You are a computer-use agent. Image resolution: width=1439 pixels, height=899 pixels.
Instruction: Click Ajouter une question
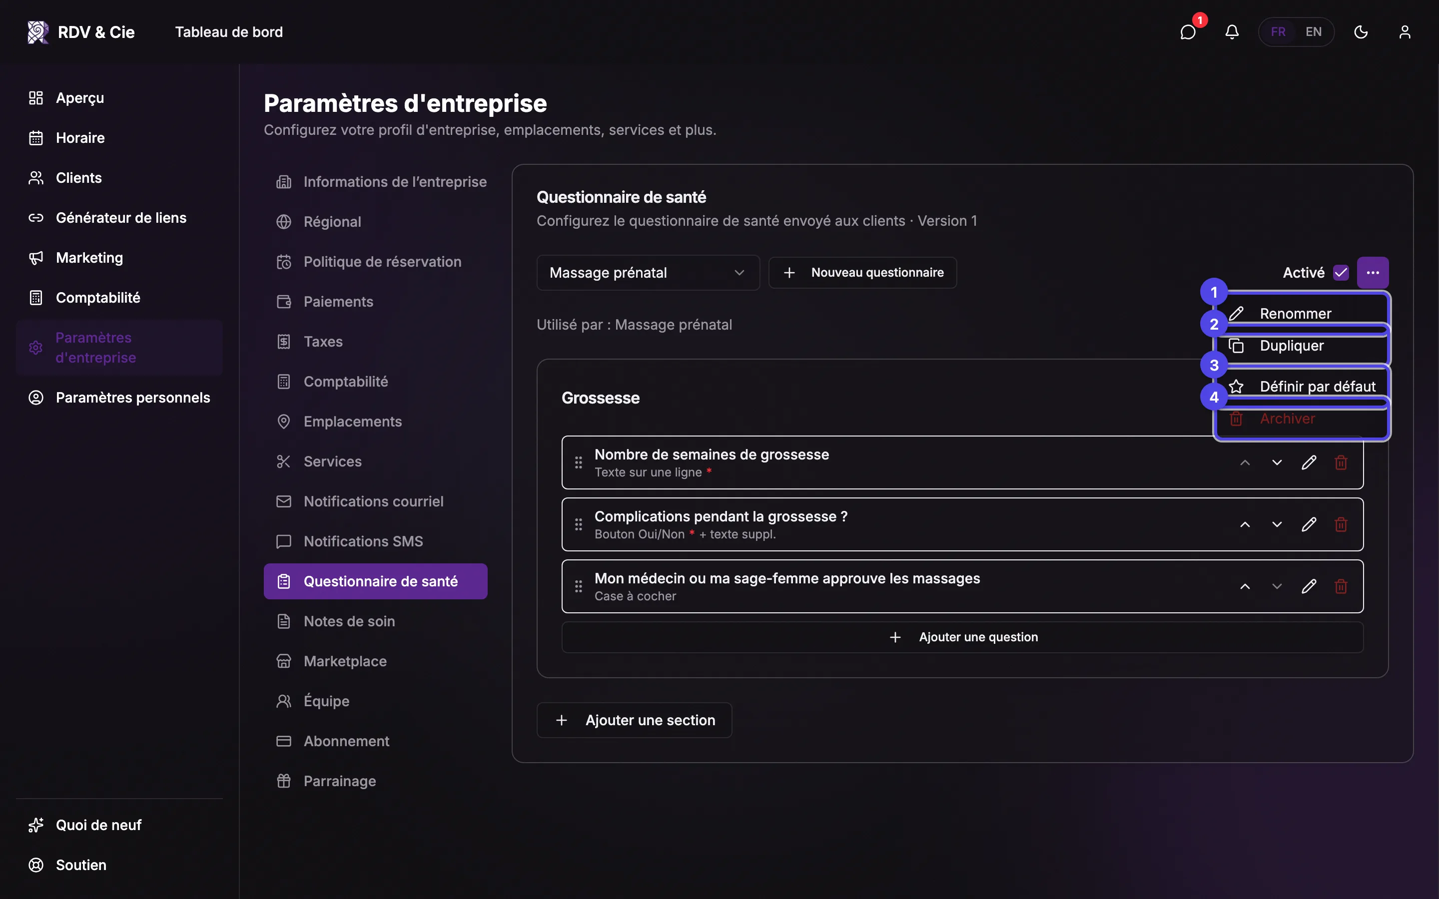point(963,637)
